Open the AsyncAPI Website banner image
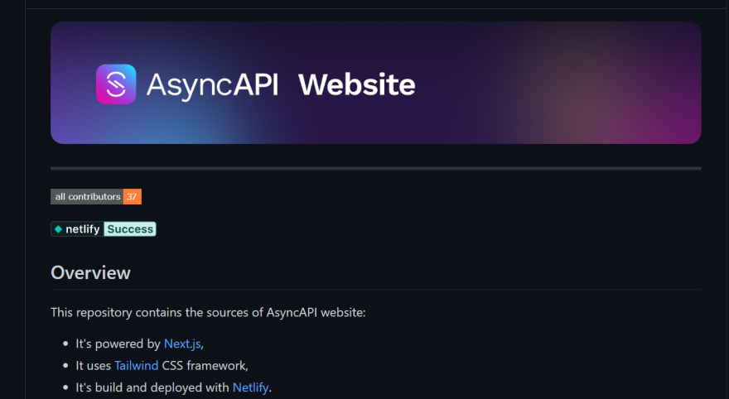The height and width of the screenshot is (399, 729). (375, 83)
